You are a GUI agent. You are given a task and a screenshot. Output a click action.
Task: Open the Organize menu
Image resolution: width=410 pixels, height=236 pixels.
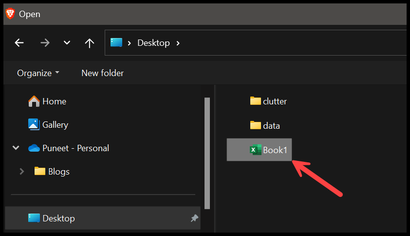[x=38, y=73]
